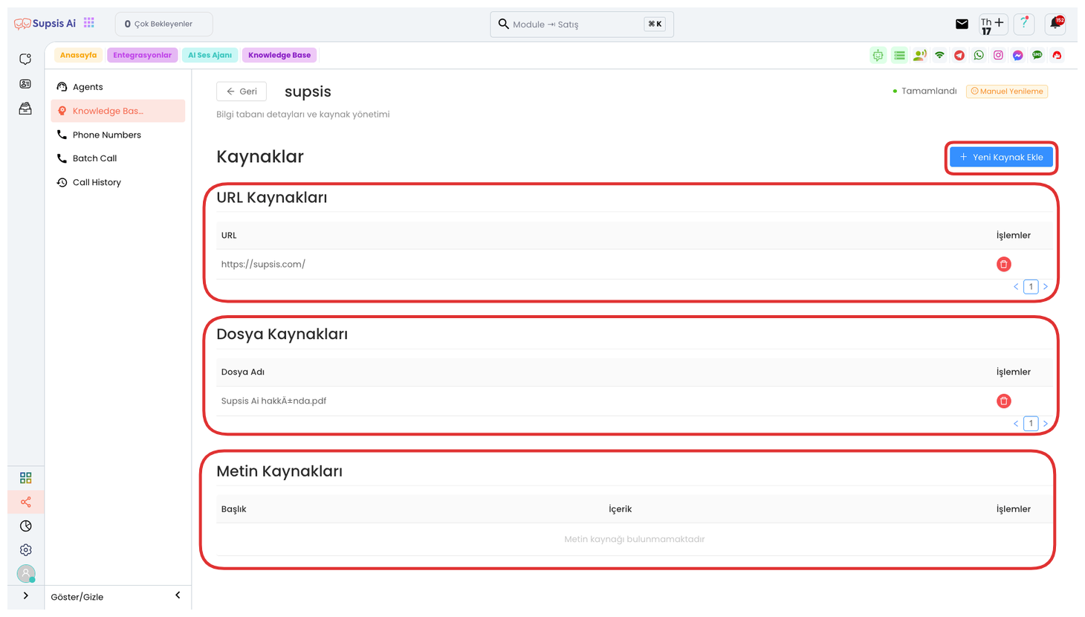1085x617 pixels.
Task: Focus the Module search field
Action: (x=582, y=24)
